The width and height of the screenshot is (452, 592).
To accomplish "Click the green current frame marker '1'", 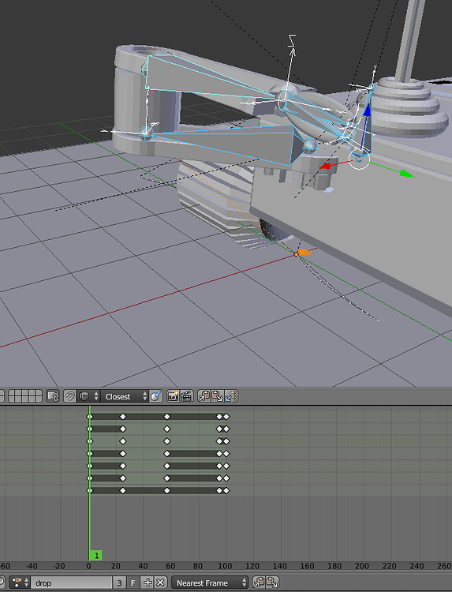I will point(95,556).
